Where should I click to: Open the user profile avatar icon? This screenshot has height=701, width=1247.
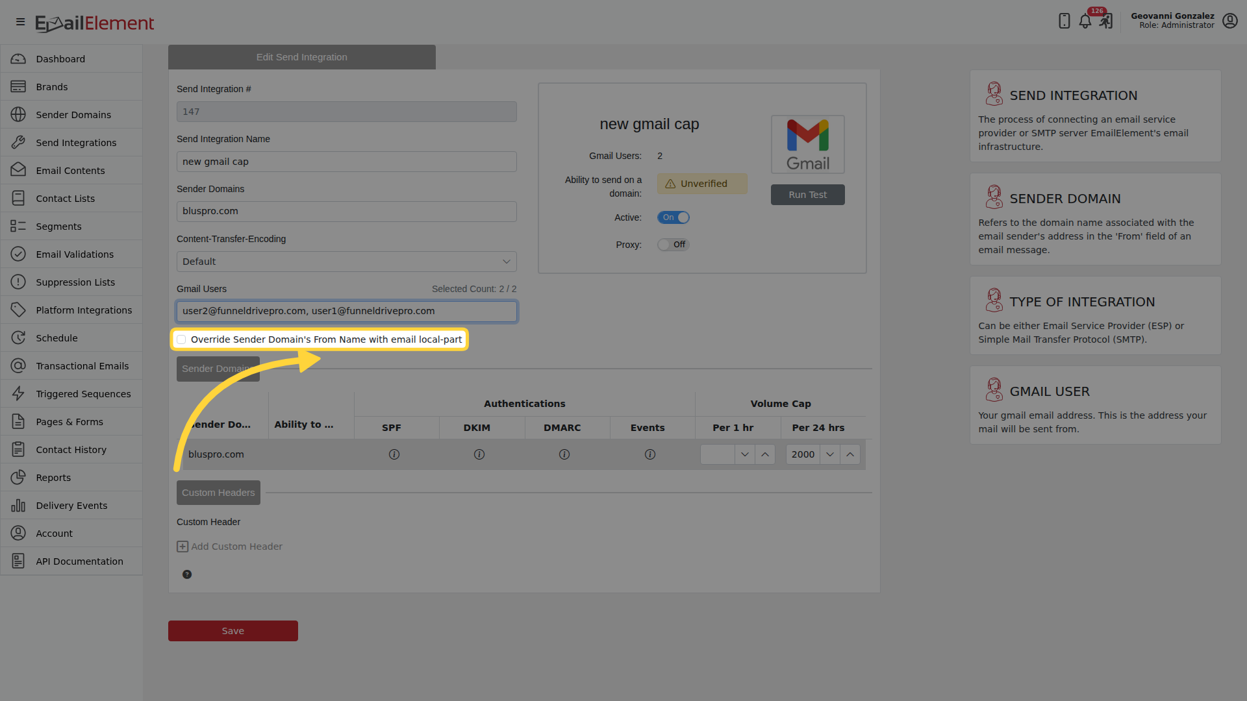point(1229,21)
